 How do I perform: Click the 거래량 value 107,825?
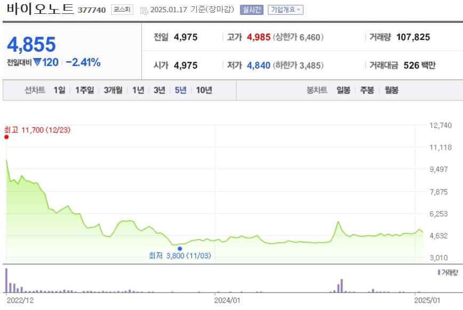413,37
